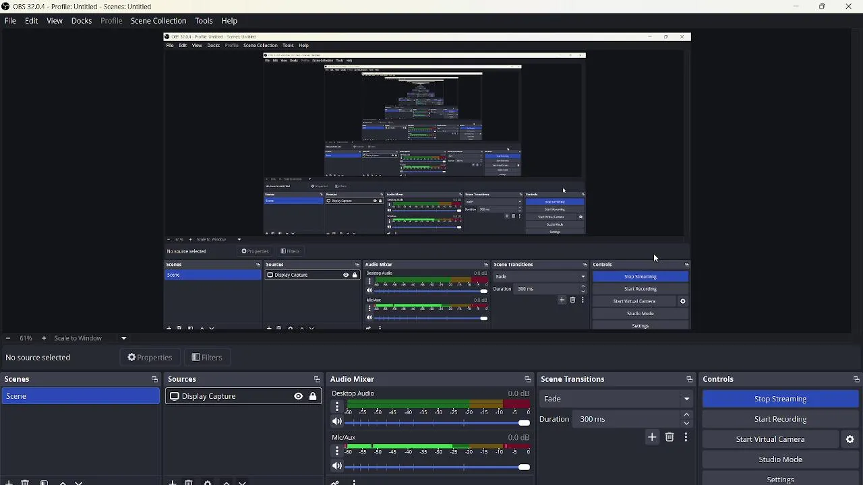Adjust the Desktop Audio volume slider

[x=437, y=422]
